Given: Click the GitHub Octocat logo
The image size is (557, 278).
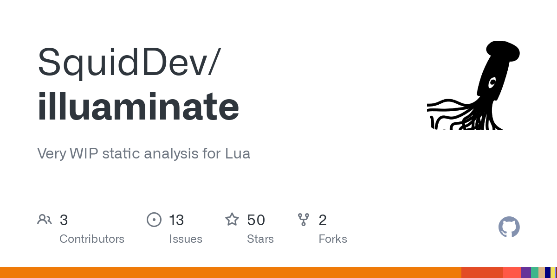Looking at the screenshot, I should [509, 227].
